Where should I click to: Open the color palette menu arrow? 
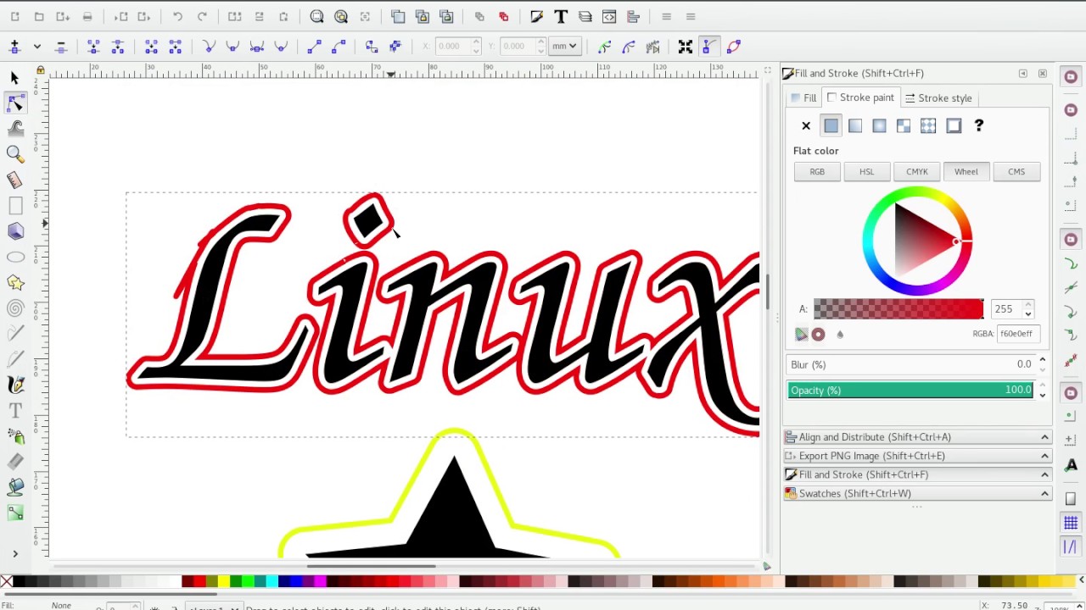1082,581
